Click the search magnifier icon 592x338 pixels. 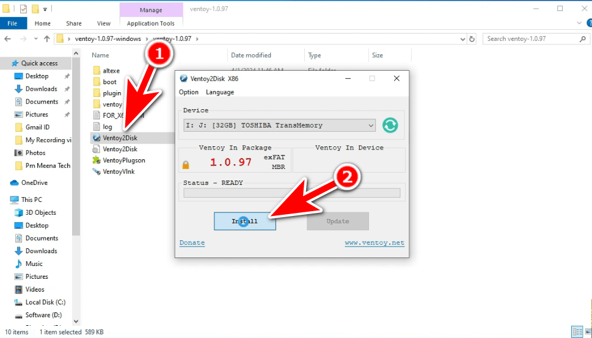583,39
